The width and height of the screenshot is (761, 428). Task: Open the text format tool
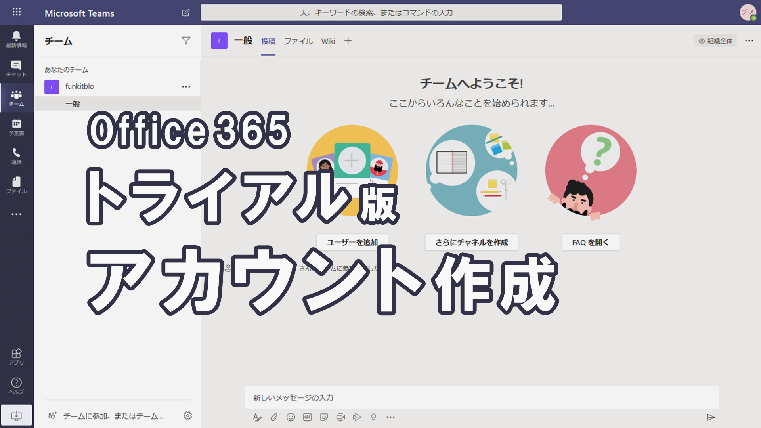click(257, 417)
